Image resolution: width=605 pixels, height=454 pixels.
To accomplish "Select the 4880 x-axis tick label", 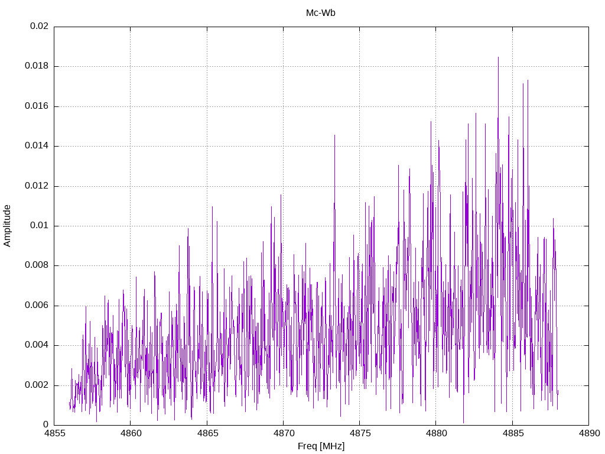I will coord(436,433).
